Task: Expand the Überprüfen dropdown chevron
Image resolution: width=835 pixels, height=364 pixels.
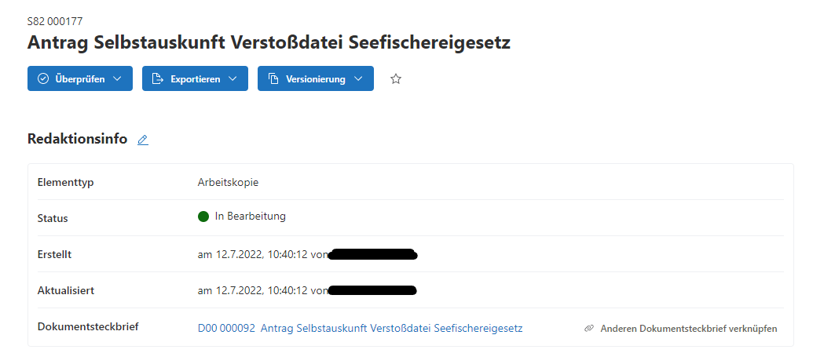Action: 117,78
